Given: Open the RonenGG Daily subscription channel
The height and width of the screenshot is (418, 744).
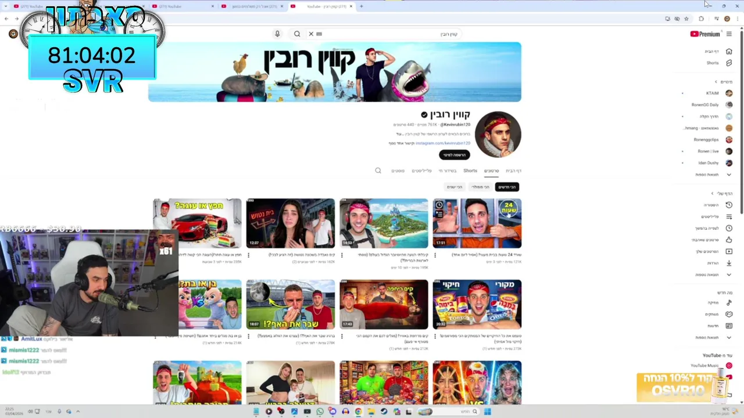Looking at the screenshot, I should (712, 105).
